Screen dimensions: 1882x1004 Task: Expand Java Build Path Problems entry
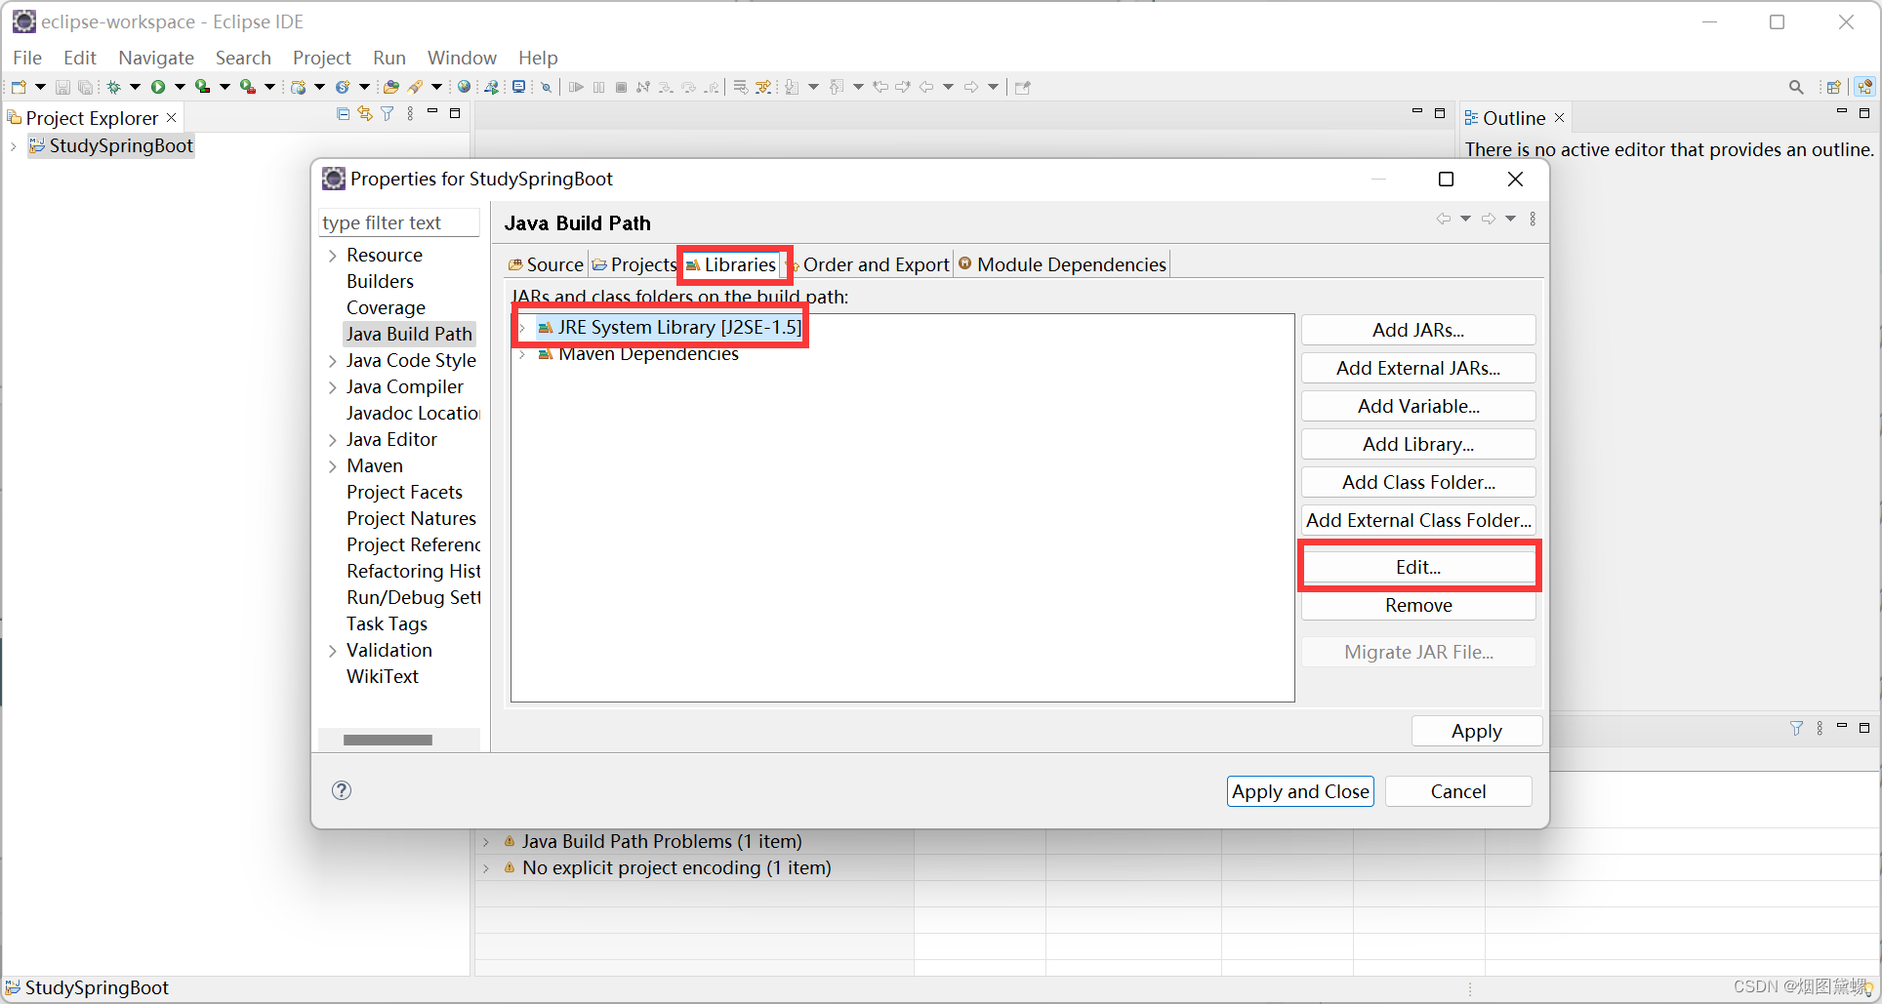[x=486, y=841]
